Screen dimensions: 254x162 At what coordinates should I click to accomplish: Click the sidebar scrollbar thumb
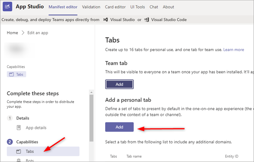pyautogui.click(x=91, y=118)
